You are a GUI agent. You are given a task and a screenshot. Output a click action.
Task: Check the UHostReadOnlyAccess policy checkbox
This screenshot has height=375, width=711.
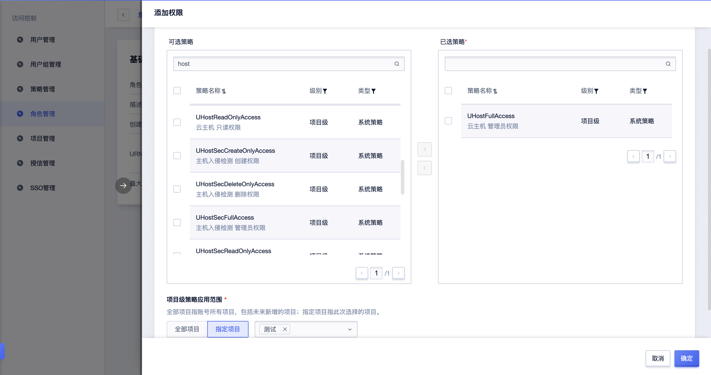[x=177, y=122]
